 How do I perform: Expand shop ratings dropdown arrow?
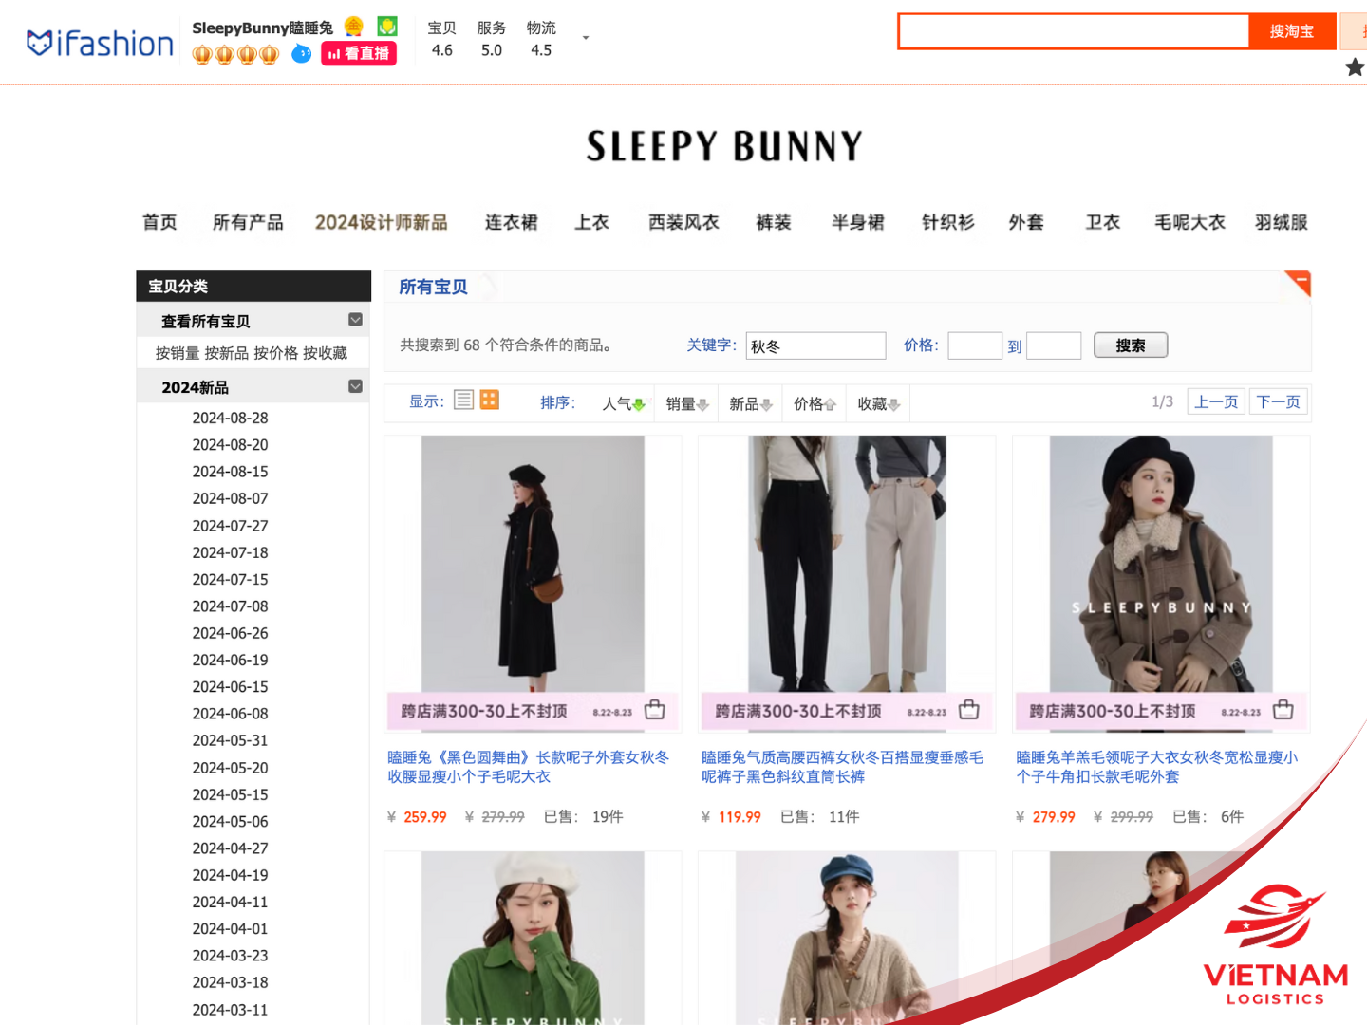pos(586,38)
